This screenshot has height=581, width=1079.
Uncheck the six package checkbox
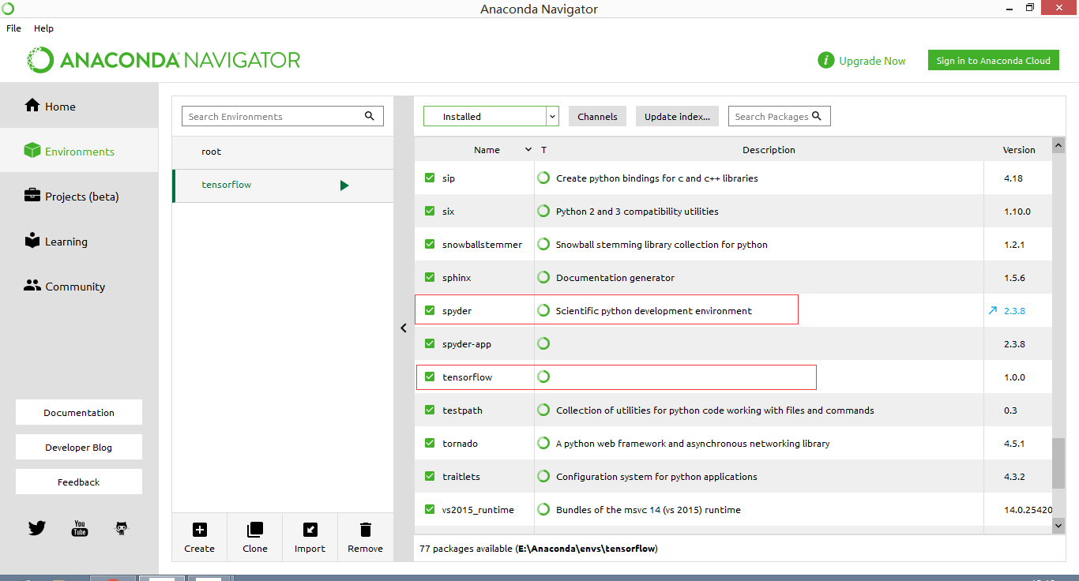pos(430,211)
